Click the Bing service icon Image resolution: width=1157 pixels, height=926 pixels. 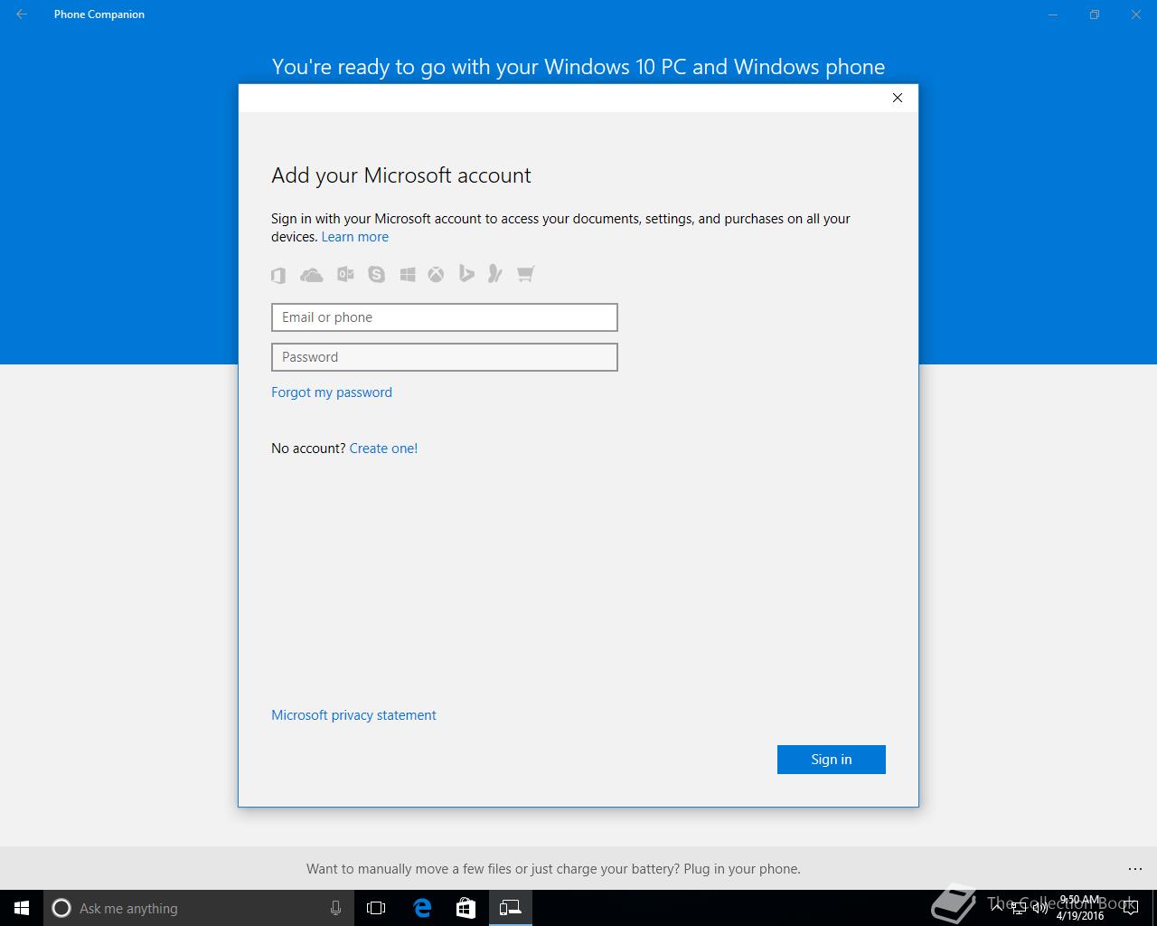tap(466, 273)
